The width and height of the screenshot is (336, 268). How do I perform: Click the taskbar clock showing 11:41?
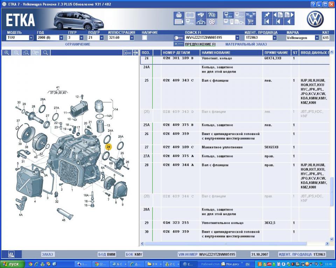(x=329, y=265)
